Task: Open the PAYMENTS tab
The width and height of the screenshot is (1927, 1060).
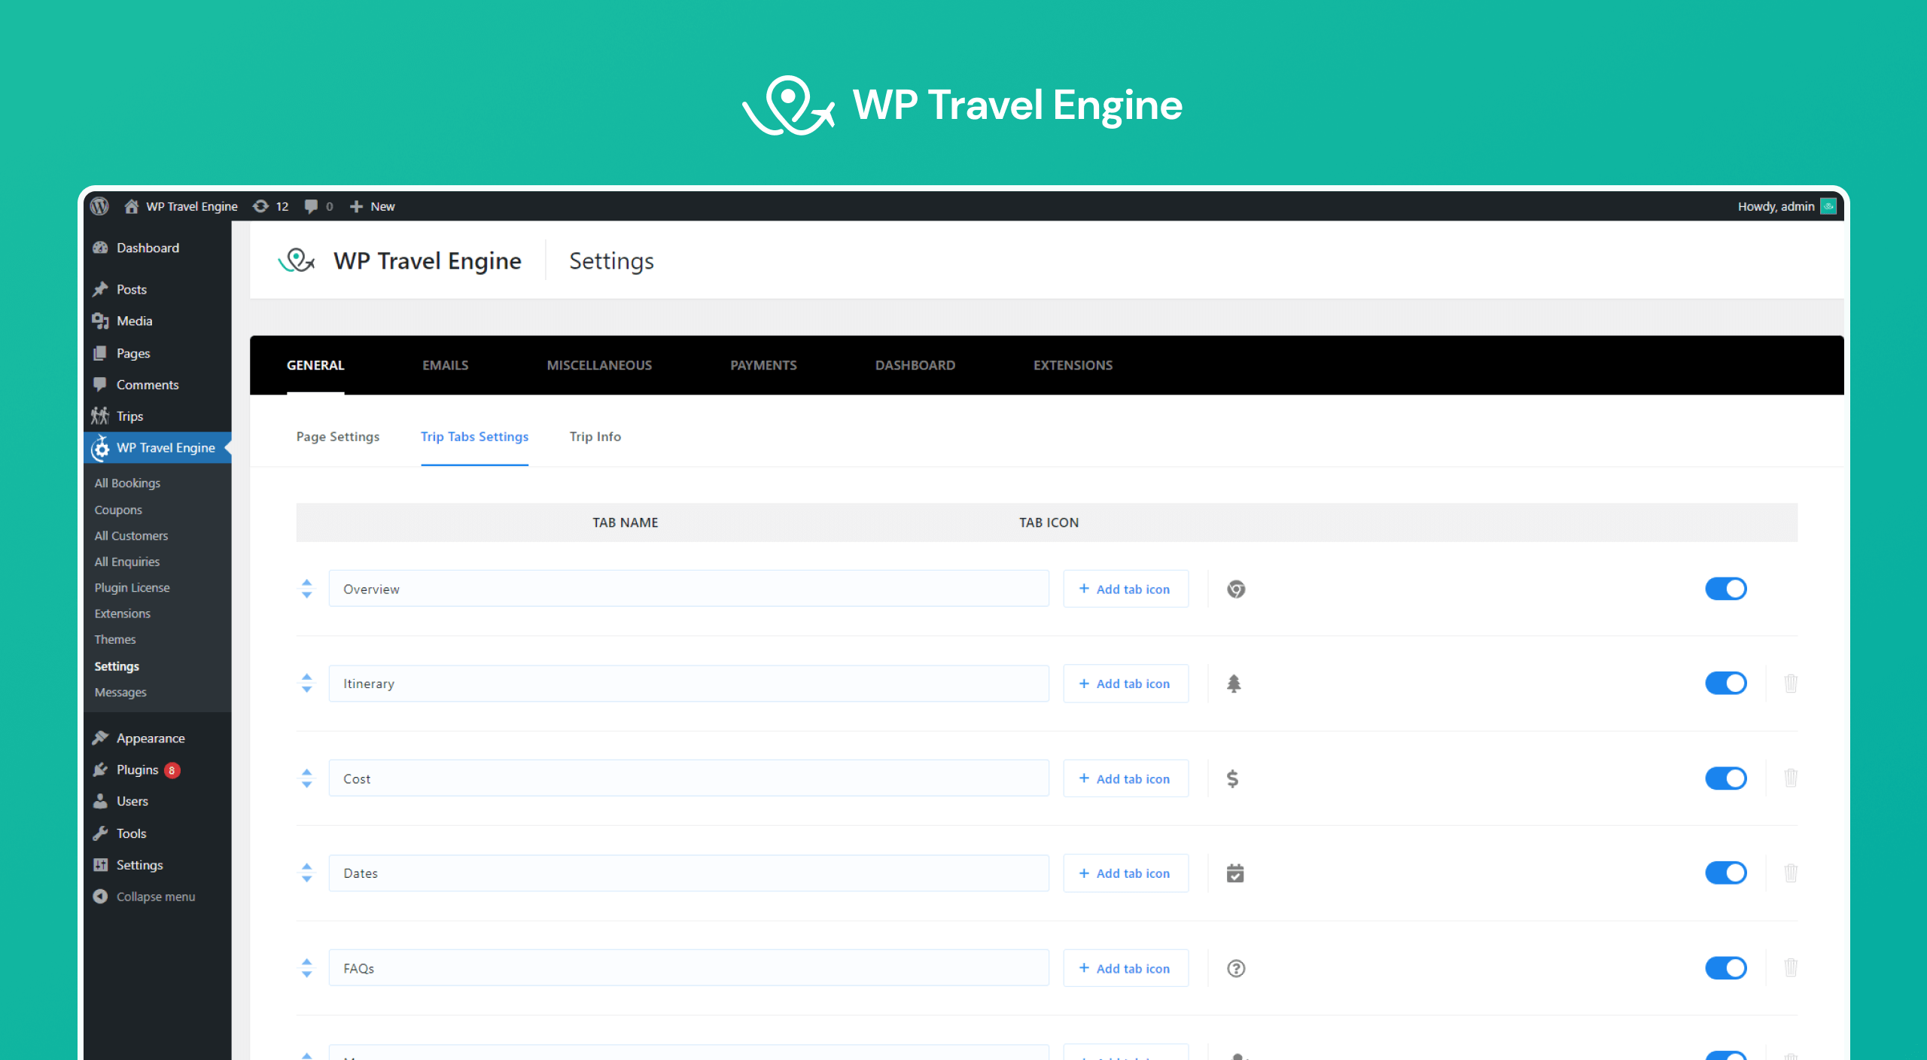Action: tap(763, 365)
